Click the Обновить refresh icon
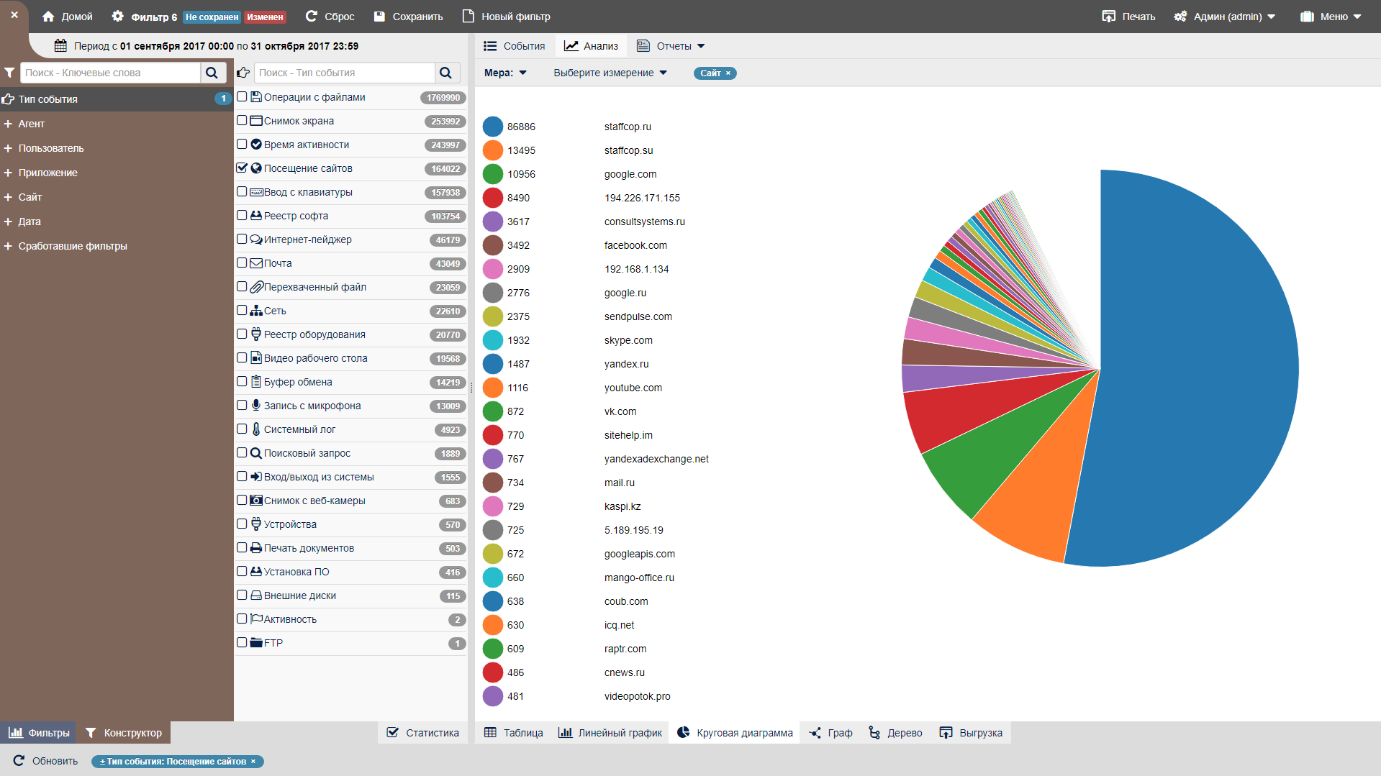 (19, 761)
